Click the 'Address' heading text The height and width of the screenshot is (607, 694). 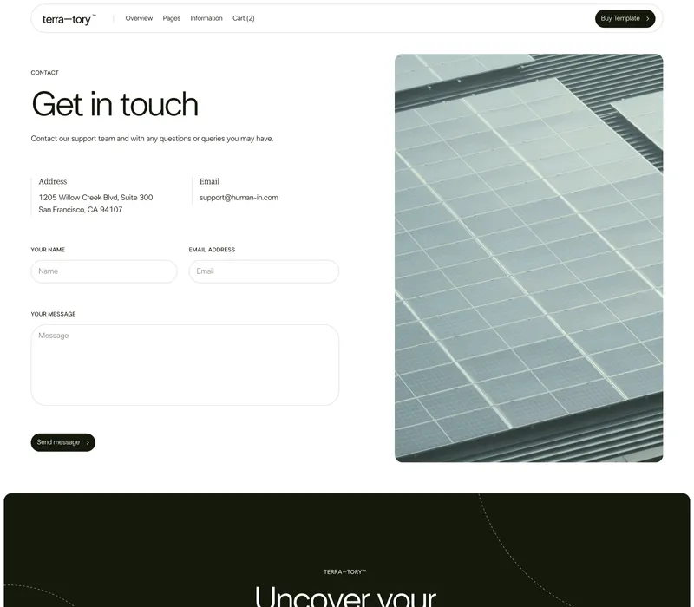pyautogui.click(x=53, y=181)
